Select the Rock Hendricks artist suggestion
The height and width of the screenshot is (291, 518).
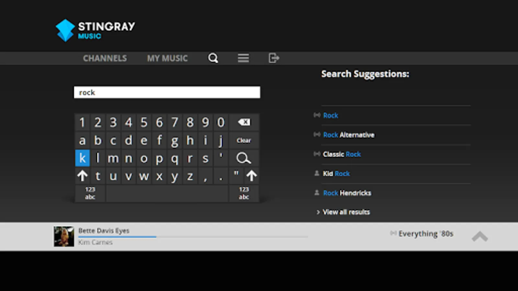pyautogui.click(x=347, y=193)
